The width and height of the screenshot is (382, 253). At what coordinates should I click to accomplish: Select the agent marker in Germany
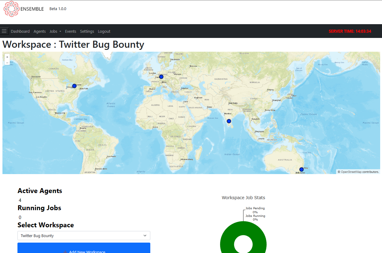click(161, 77)
